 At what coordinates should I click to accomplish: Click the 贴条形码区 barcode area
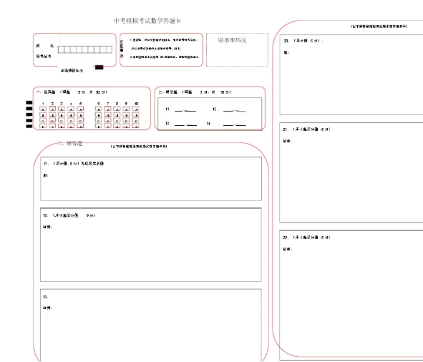coord(237,49)
